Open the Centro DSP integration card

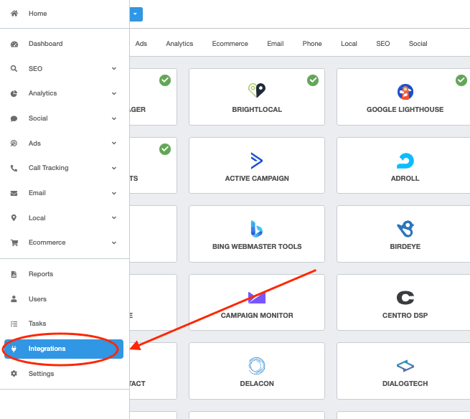click(405, 303)
